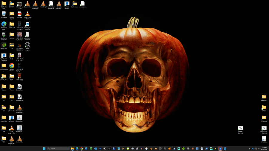The image size is (269, 151).
Task: Open the AppleApp folder
Action: 264,98
